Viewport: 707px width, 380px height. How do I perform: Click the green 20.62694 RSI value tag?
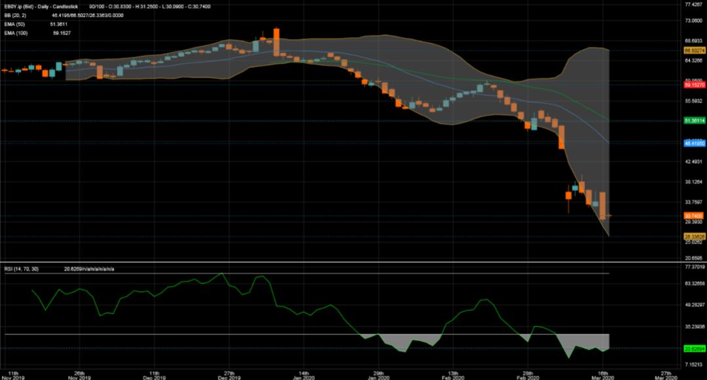coord(694,349)
